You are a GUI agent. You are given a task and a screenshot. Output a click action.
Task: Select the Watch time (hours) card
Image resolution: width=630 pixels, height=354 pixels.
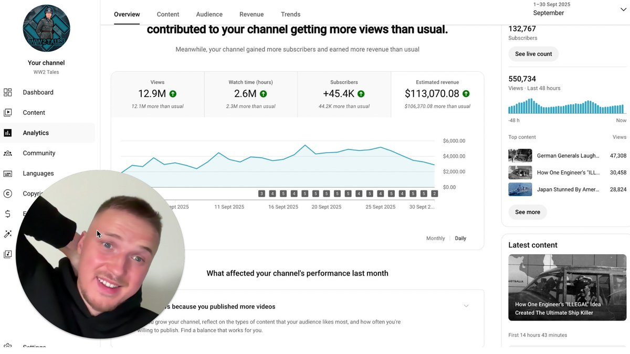[251, 94]
